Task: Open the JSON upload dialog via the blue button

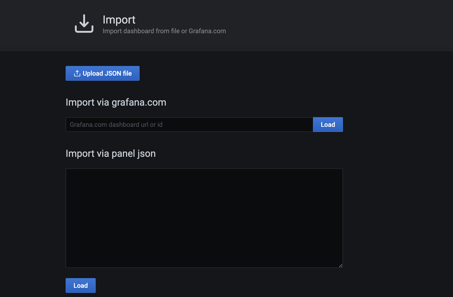Action: coord(102,73)
